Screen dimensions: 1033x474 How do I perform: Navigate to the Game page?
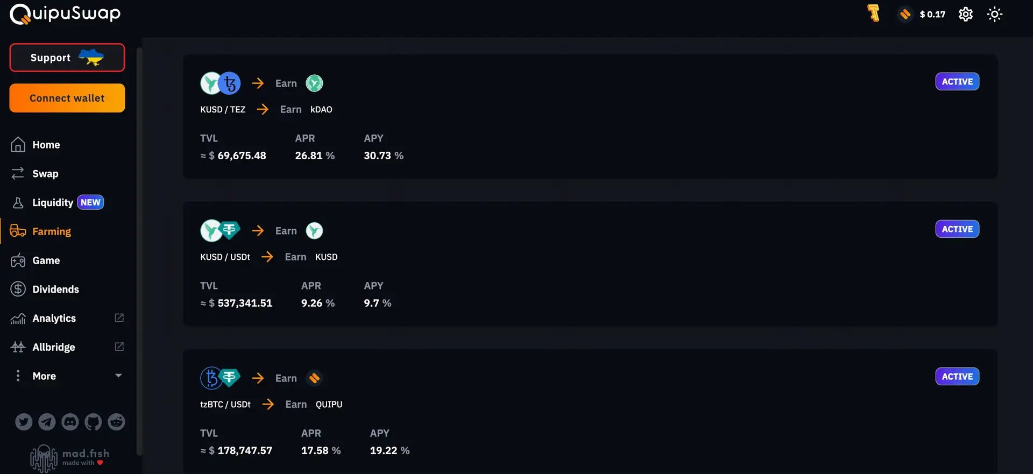(46, 260)
